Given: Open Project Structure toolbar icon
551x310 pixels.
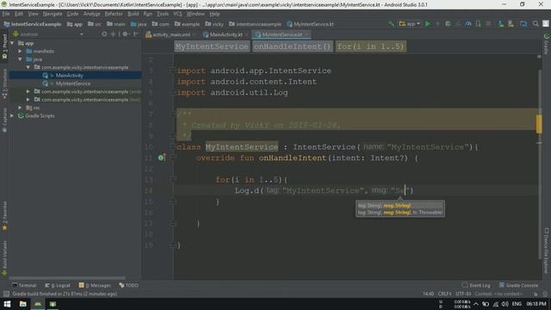Looking at the screenshot, I should point(523,23).
